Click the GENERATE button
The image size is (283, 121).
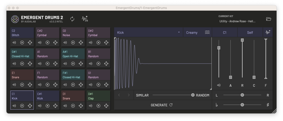(162, 105)
